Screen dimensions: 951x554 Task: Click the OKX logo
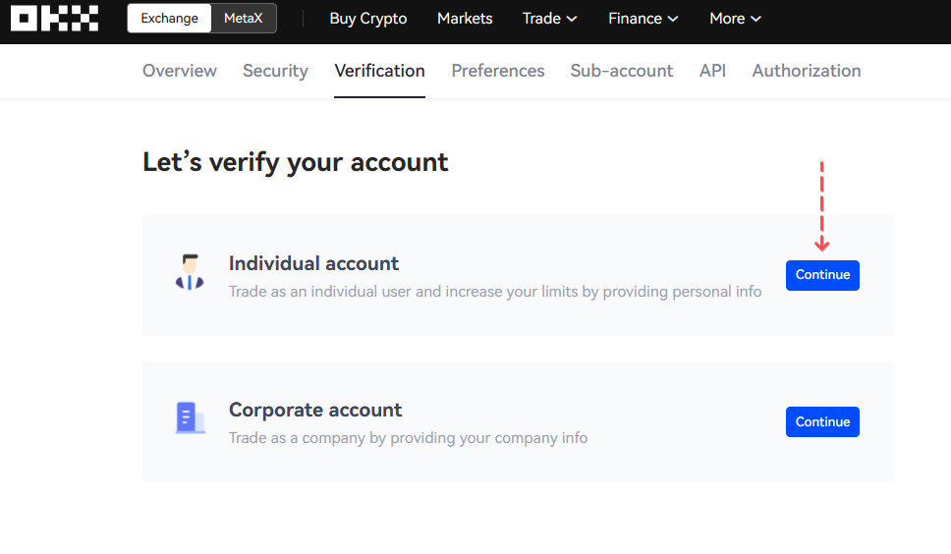55,19
